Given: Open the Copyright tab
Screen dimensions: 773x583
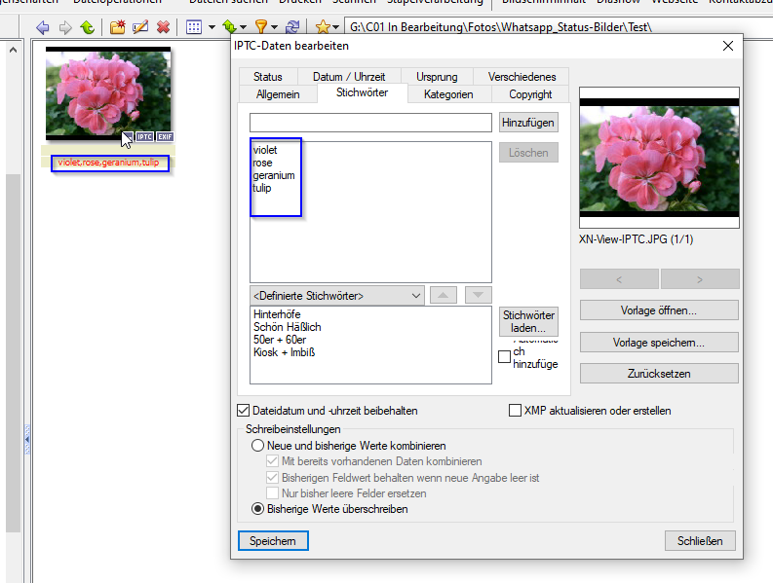Looking at the screenshot, I should coord(530,94).
